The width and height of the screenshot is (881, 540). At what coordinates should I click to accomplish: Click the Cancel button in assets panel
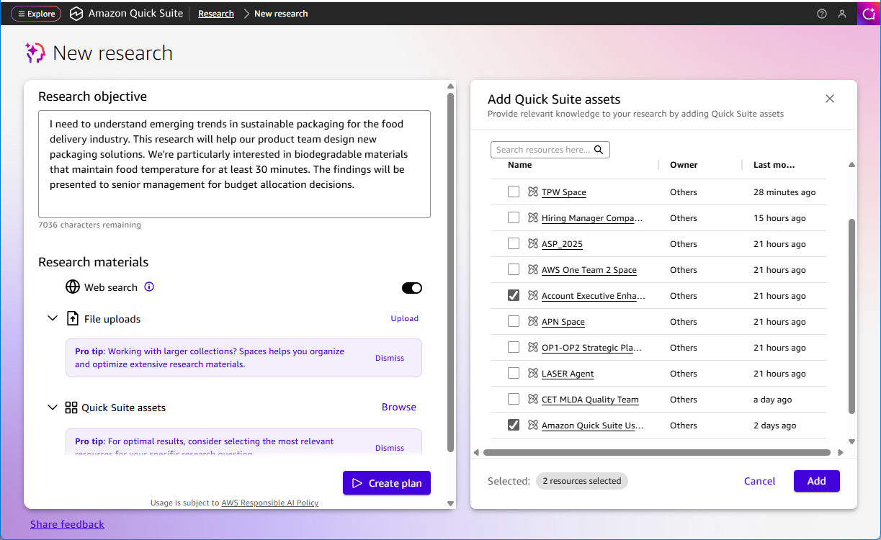tap(760, 481)
